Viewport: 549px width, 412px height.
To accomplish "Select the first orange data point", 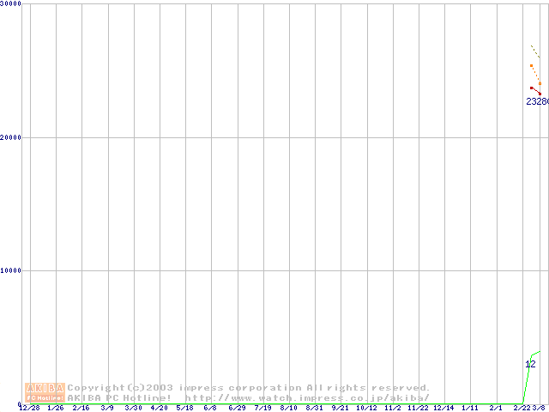I will pyautogui.click(x=531, y=65).
